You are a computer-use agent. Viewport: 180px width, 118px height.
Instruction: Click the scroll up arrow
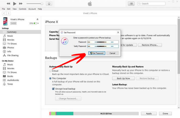pos(179,17)
